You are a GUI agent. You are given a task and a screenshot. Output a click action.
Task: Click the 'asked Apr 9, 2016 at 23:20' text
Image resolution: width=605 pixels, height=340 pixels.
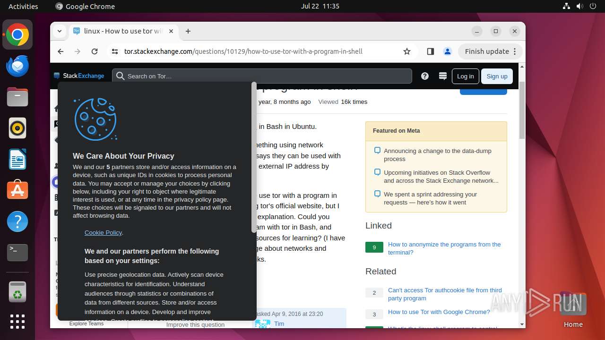(x=289, y=314)
